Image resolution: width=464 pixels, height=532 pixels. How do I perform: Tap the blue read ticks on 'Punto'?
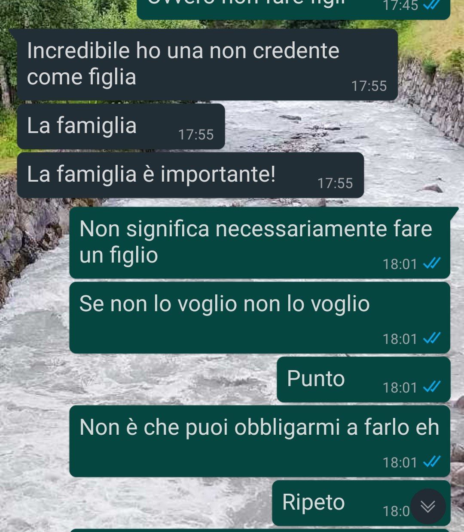point(432,387)
